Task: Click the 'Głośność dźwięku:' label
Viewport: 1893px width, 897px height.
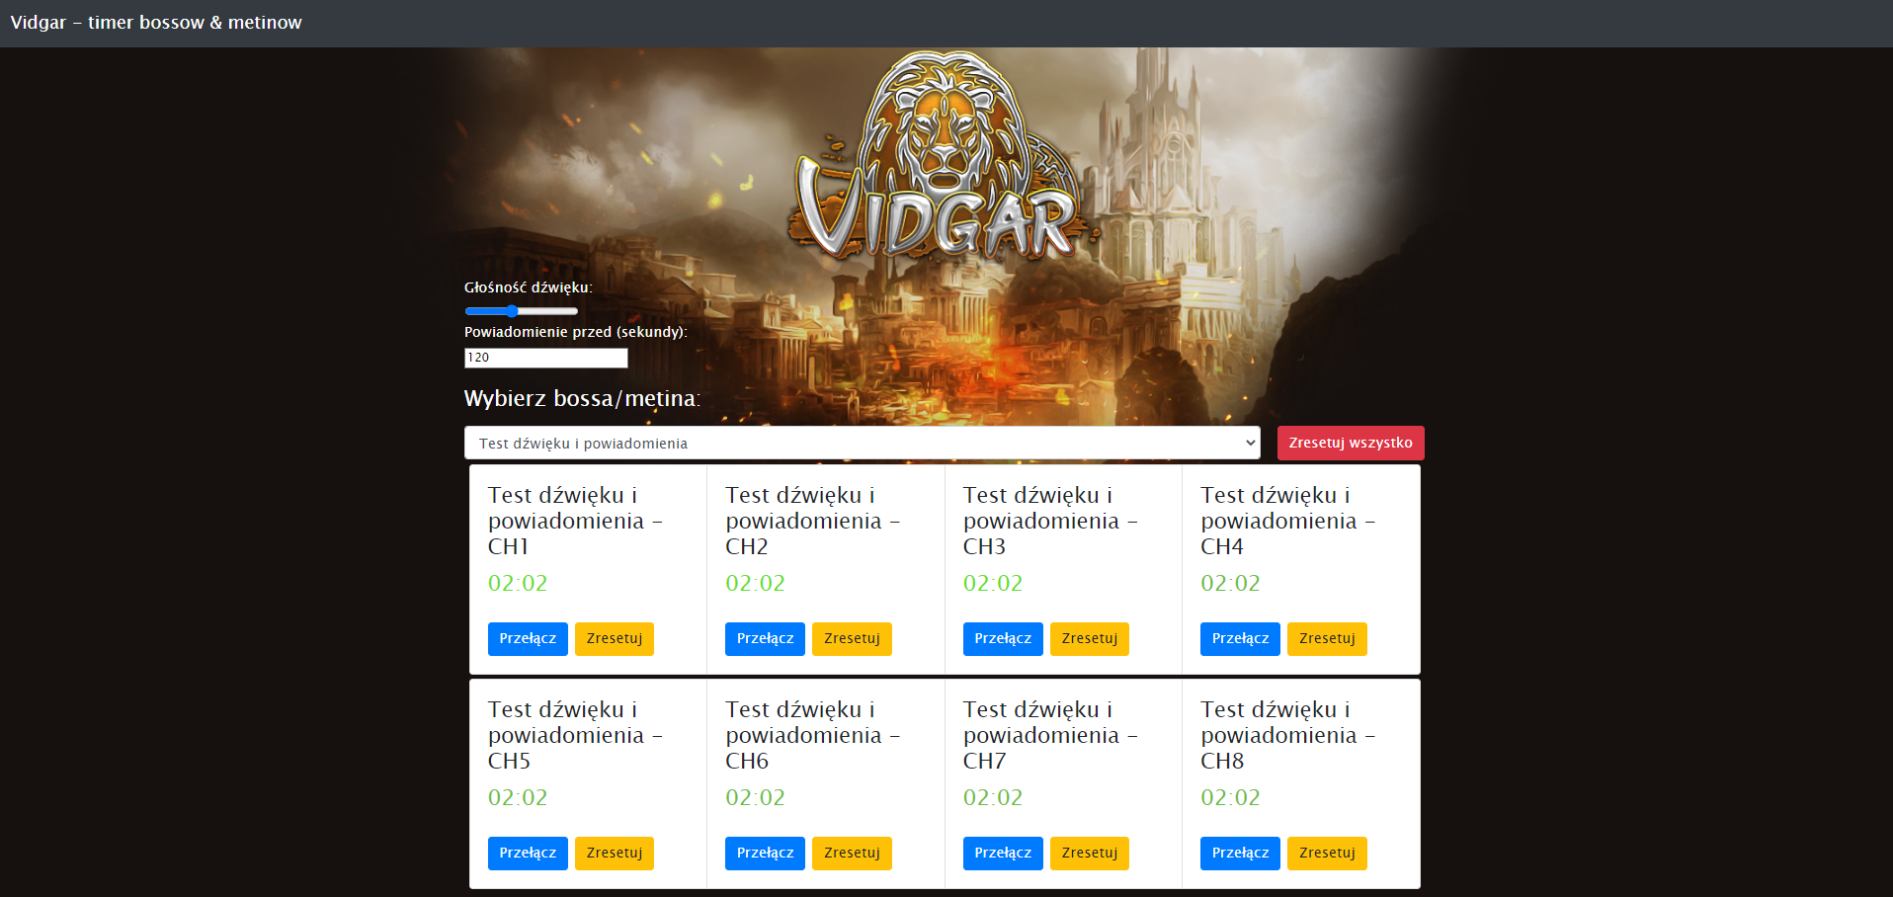Action: [529, 287]
